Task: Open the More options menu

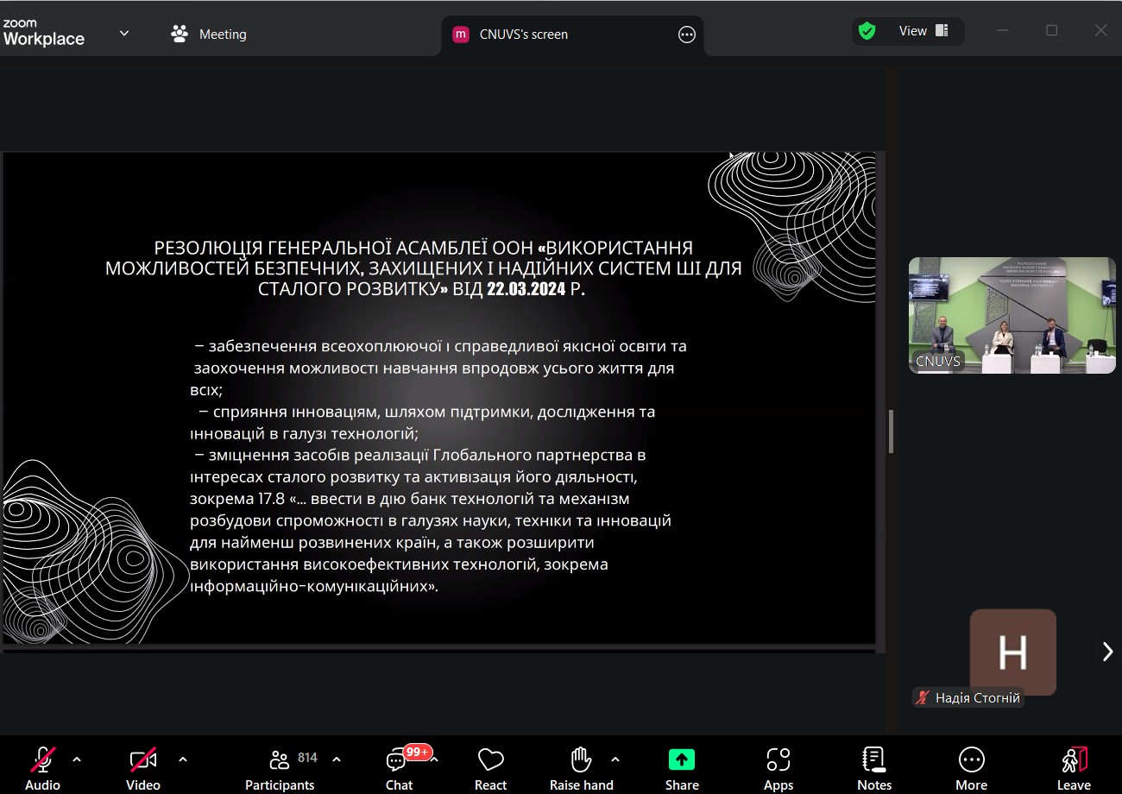Action: click(x=971, y=766)
